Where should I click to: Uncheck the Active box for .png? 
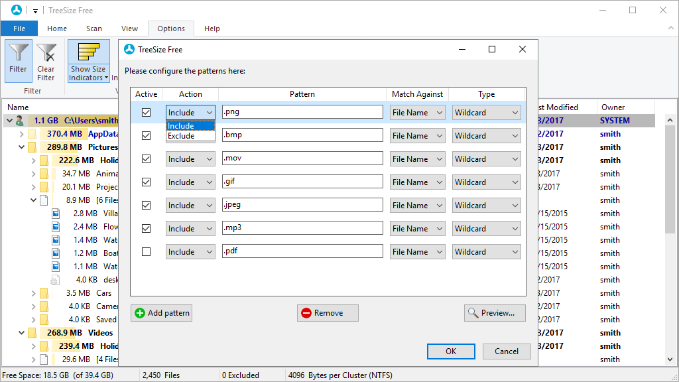pyautogui.click(x=146, y=111)
